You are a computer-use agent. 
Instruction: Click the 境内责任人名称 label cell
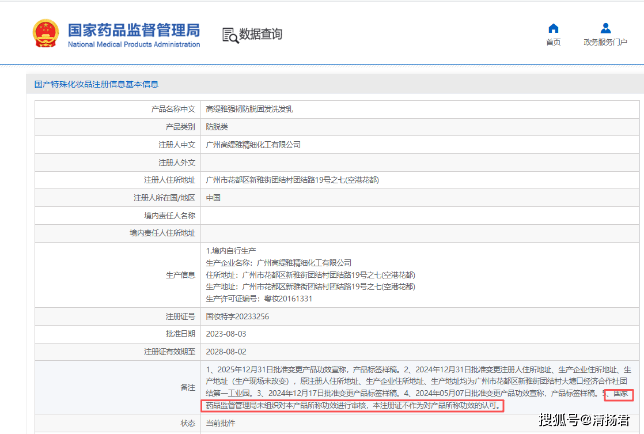click(x=118, y=216)
